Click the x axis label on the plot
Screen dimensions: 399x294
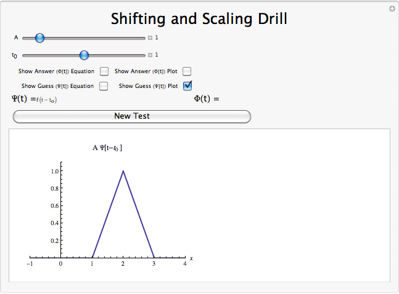coord(191,258)
